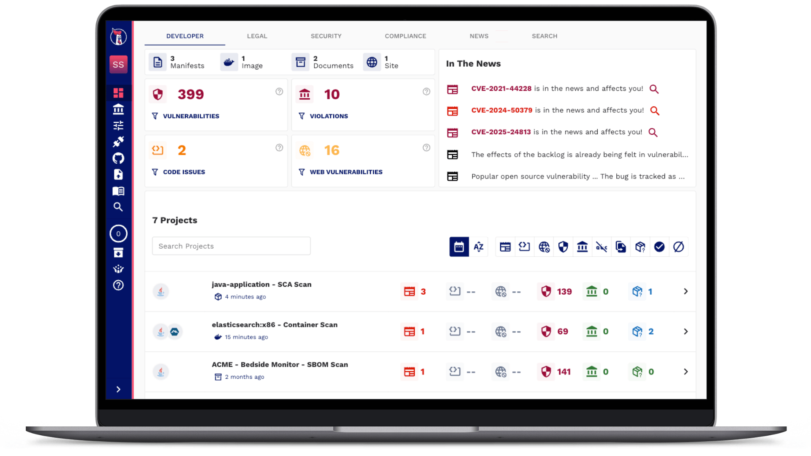Enable alphabetical A-Z project sorting

coord(479,247)
